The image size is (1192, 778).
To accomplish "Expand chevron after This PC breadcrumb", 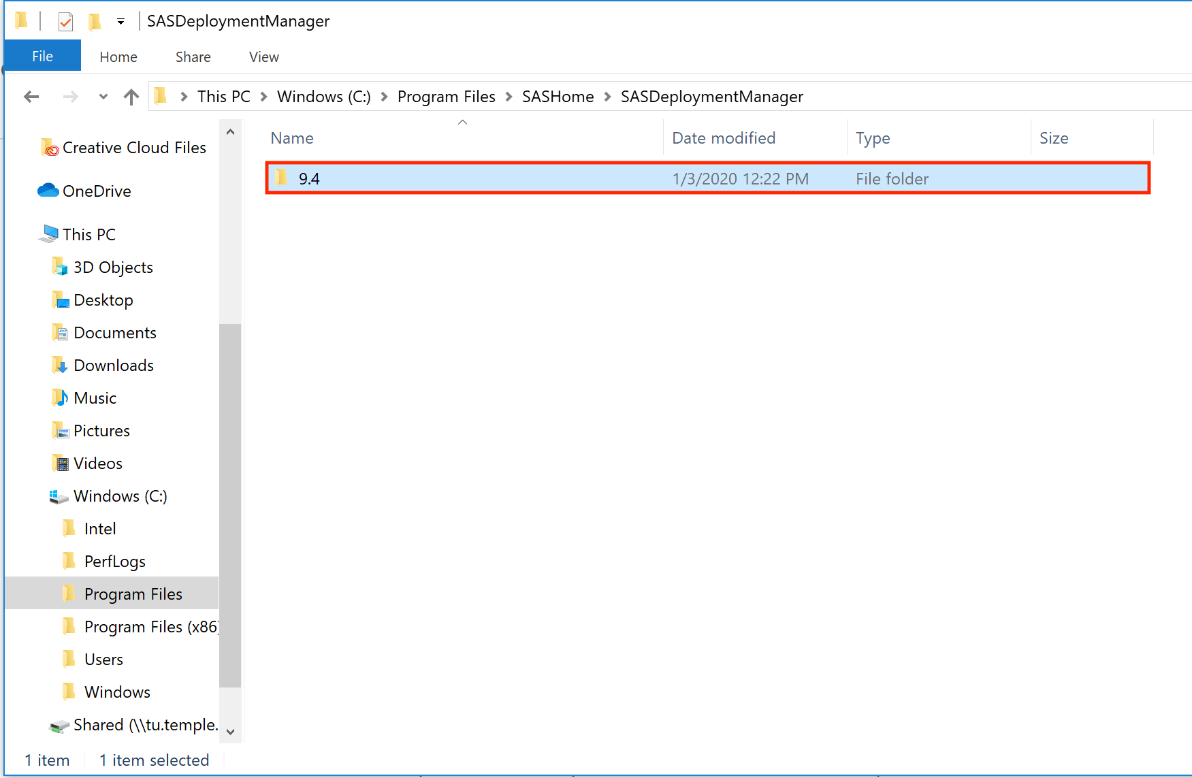I will [x=264, y=97].
